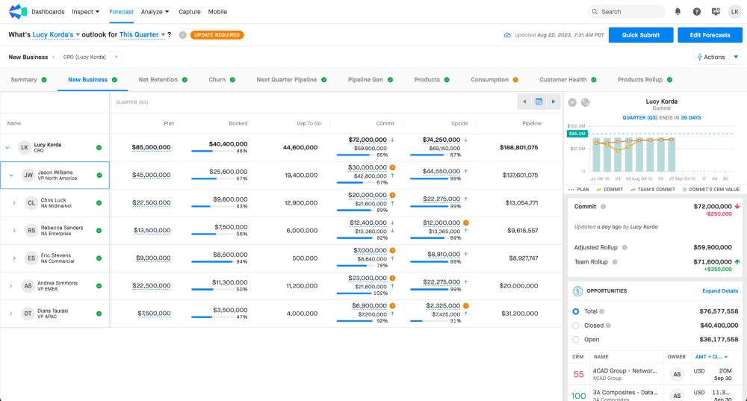Click the Clari logo in top-left

pos(17,12)
